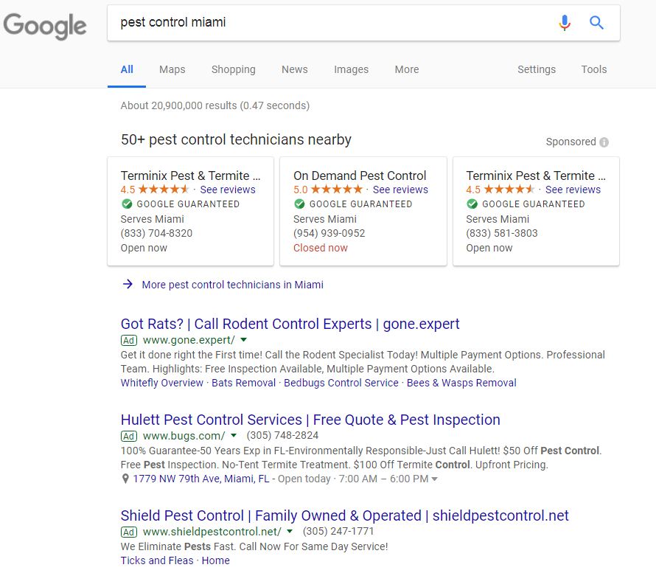This screenshot has width=656, height=573.
Task: Click the arrow icon before More pest control technicians
Action: pos(127,285)
